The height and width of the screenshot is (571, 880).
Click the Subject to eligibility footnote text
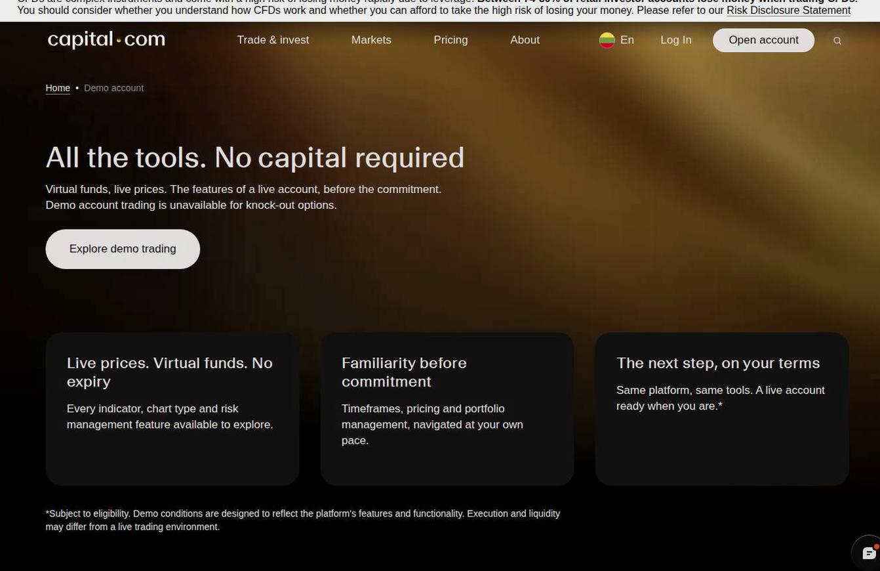[x=303, y=520]
